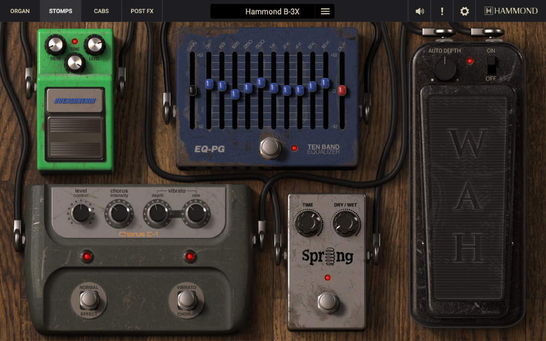The image size is (546, 341).
Task: Click the Spring logo on reverb pedal
Action: pyautogui.click(x=328, y=257)
